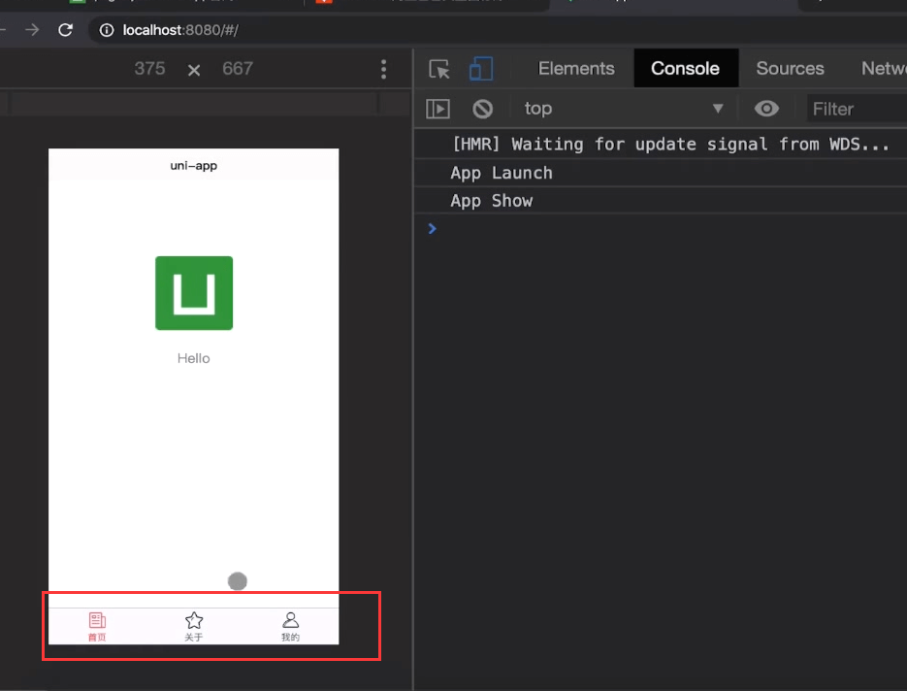Reload the page with the refresh icon
Image resolution: width=907 pixels, height=691 pixels.
point(65,29)
